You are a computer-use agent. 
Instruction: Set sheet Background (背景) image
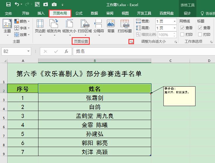[x=111, y=26]
